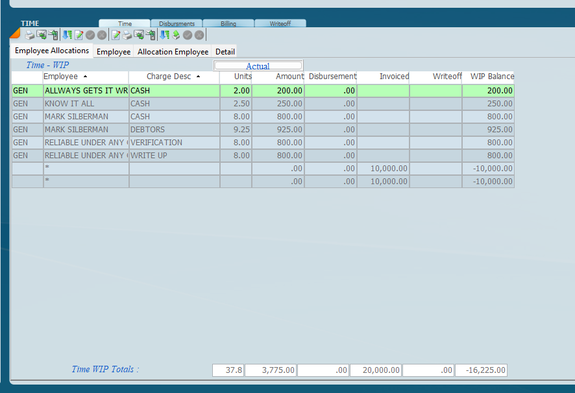575x393 pixels.
Task: Click the Invoiced total field showing 20,000.00
Action: [x=375, y=370]
